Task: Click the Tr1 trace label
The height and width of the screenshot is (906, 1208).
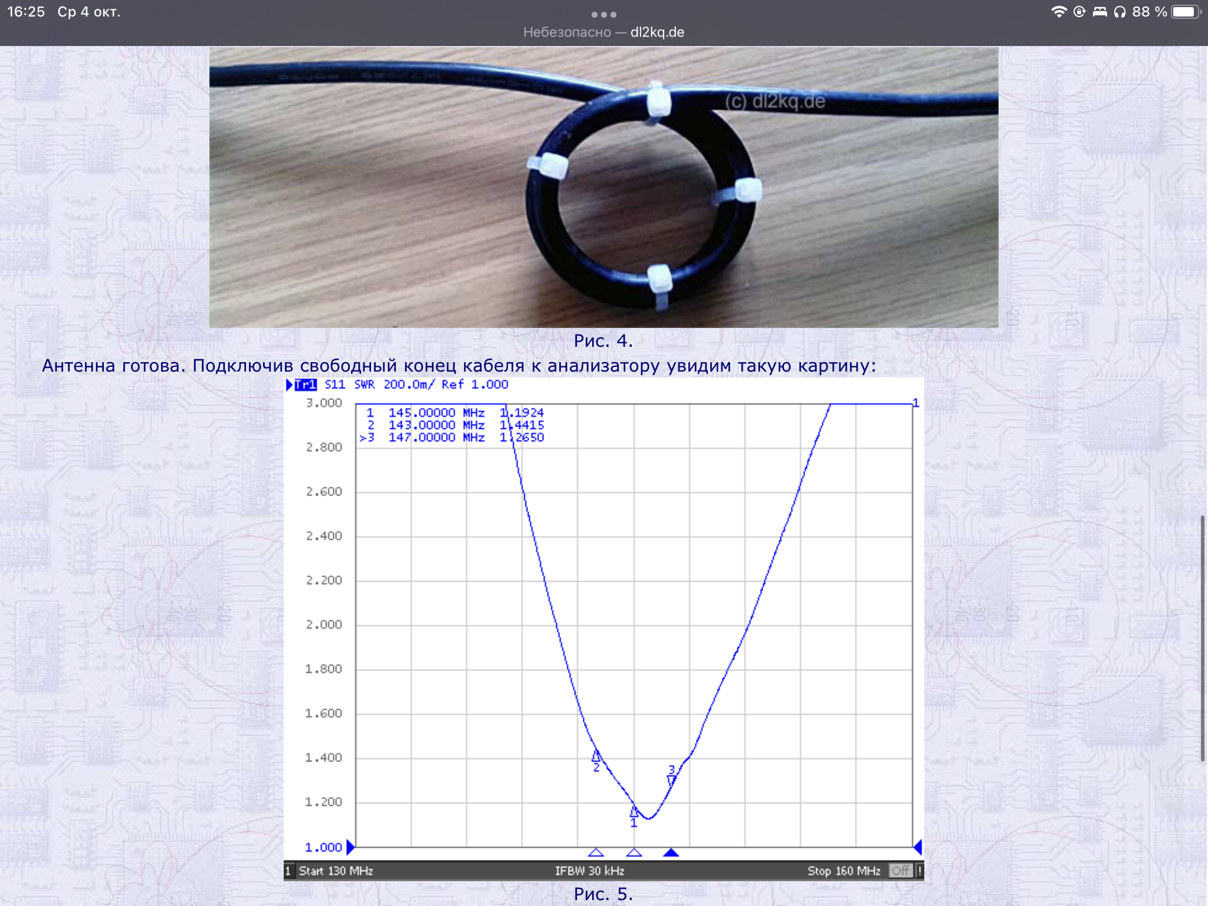Action: [x=305, y=385]
